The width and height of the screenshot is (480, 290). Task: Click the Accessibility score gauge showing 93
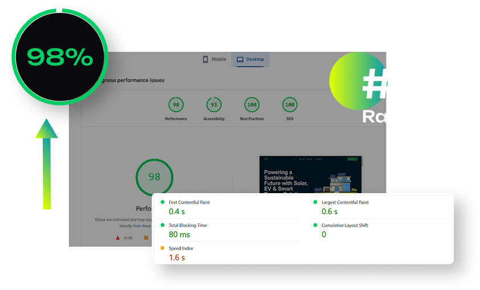point(214,105)
